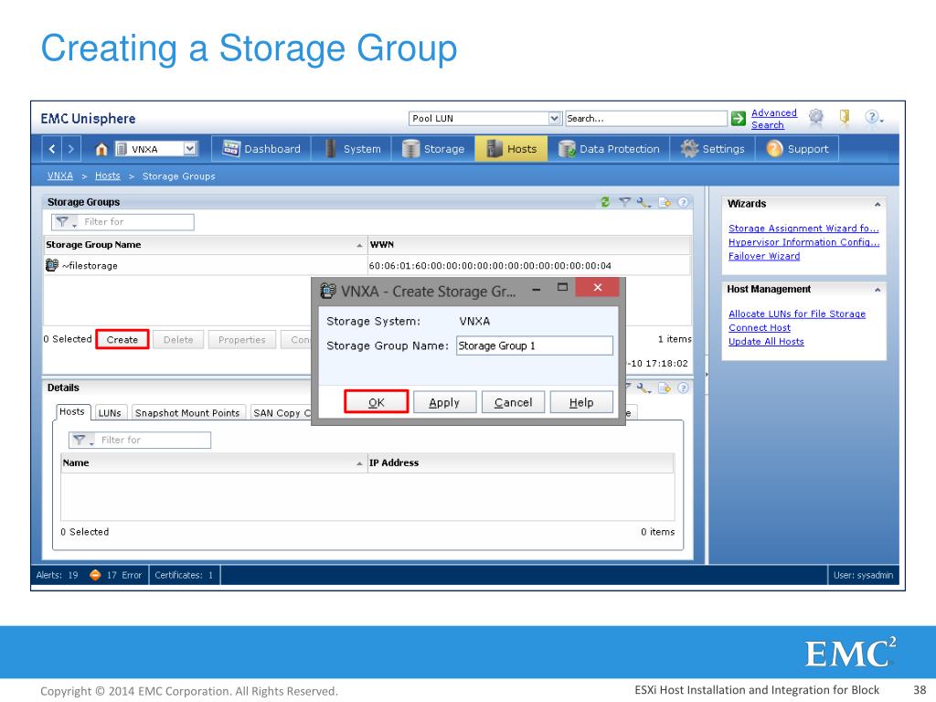Click the yellow logout door icon in header
The height and width of the screenshot is (702, 936).
tap(845, 116)
